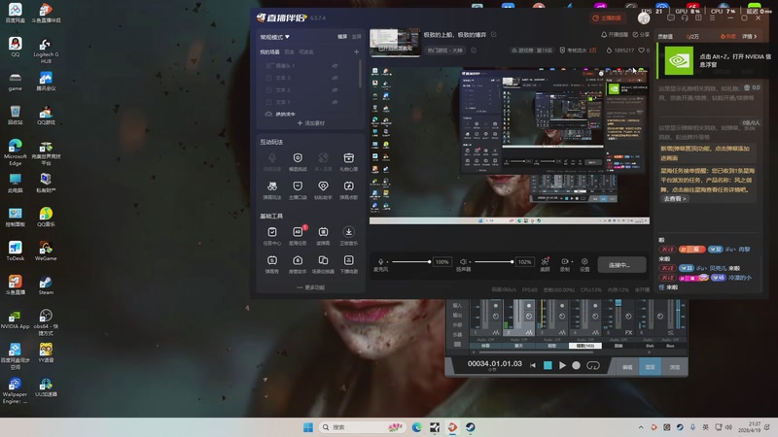Click the stream cover thumbnail
This screenshot has width=778, height=437.
[395, 42]
